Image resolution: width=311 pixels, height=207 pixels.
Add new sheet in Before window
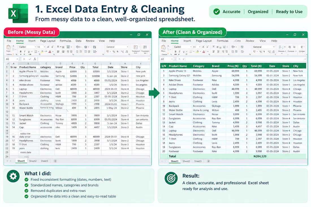pyautogui.click(x=55, y=161)
